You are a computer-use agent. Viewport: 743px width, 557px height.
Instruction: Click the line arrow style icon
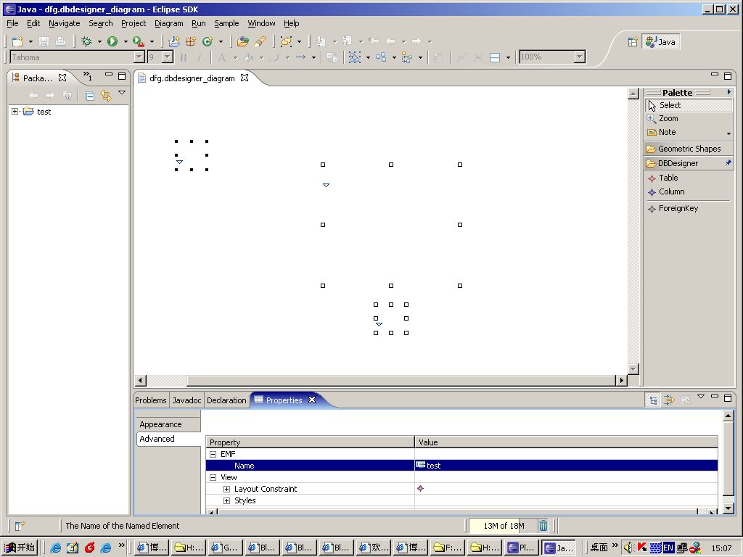[x=301, y=57]
